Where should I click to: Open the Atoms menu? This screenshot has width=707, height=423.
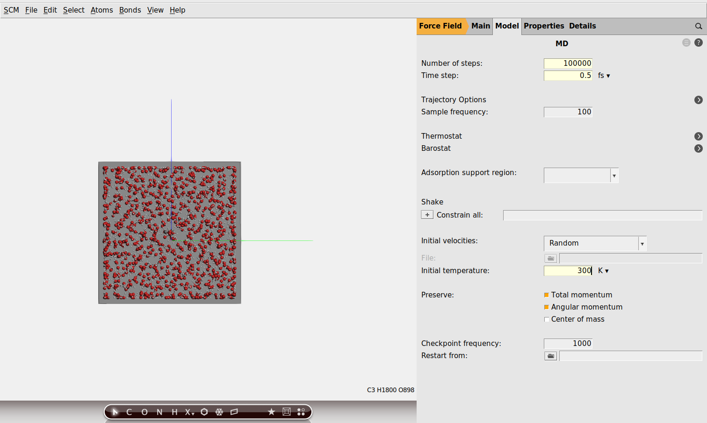101,10
